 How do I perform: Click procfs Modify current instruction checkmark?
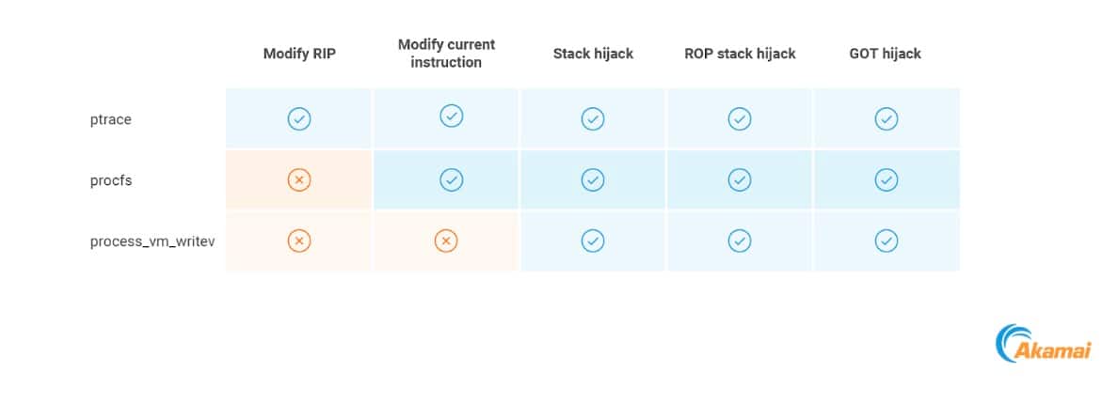(452, 179)
